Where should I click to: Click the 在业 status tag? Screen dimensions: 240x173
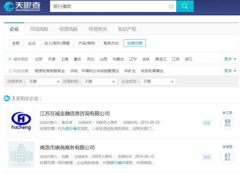207,123
